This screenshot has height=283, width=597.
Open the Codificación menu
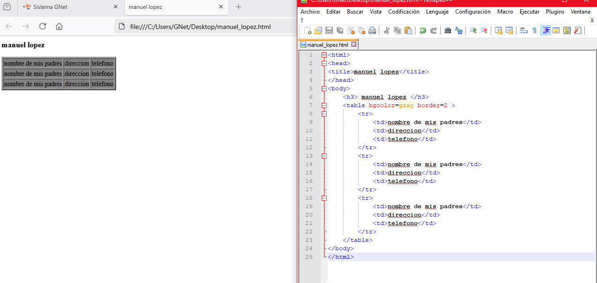click(404, 12)
